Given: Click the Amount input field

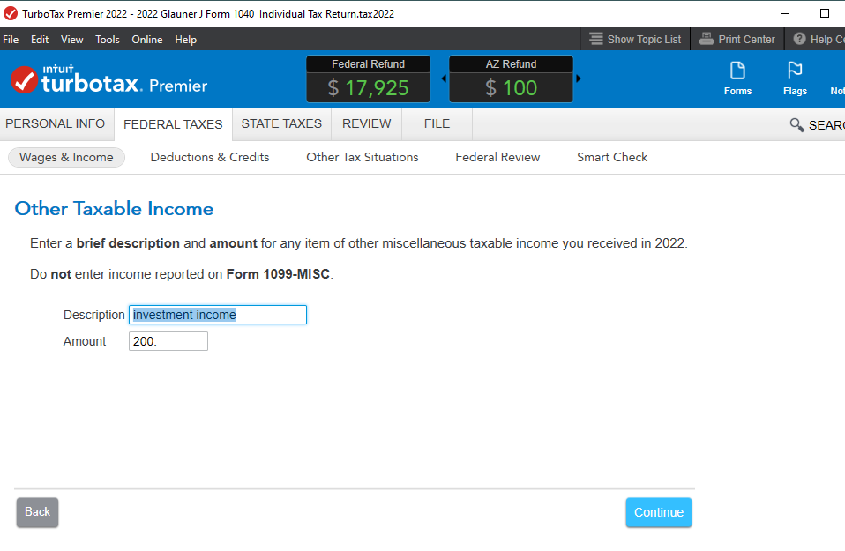Looking at the screenshot, I should 168,341.
